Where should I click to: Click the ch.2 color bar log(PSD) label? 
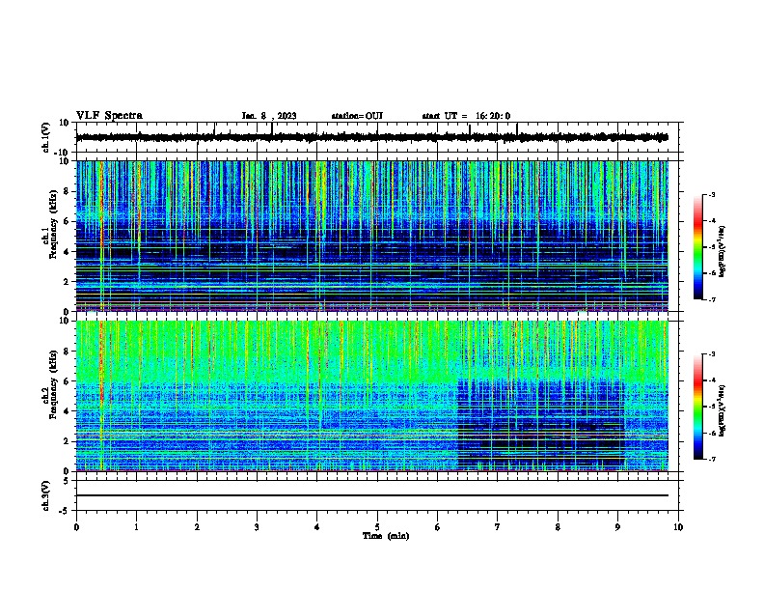point(723,410)
